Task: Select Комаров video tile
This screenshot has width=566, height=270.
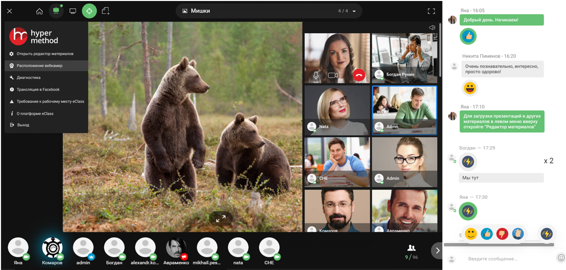Action: click(x=337, y=211)
